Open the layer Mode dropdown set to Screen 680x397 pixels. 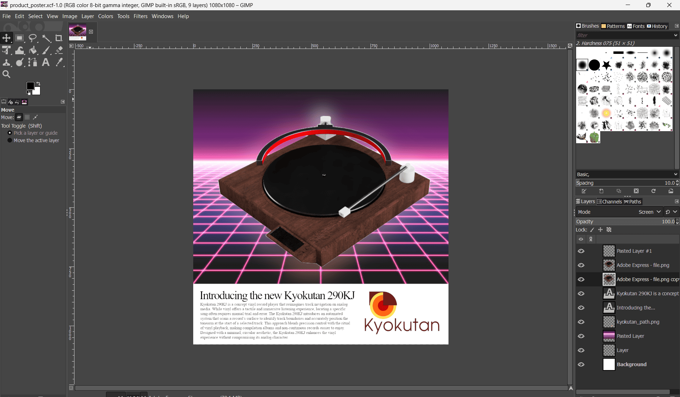[x=649, y=212]
